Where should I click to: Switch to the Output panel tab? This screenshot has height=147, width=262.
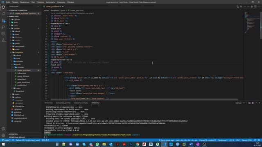63,103
